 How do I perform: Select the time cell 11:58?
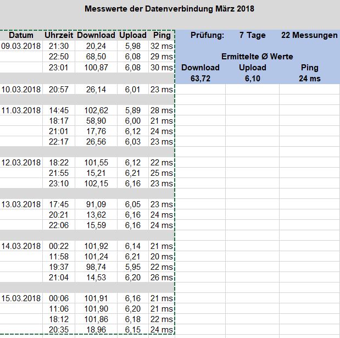coord(59,257)
